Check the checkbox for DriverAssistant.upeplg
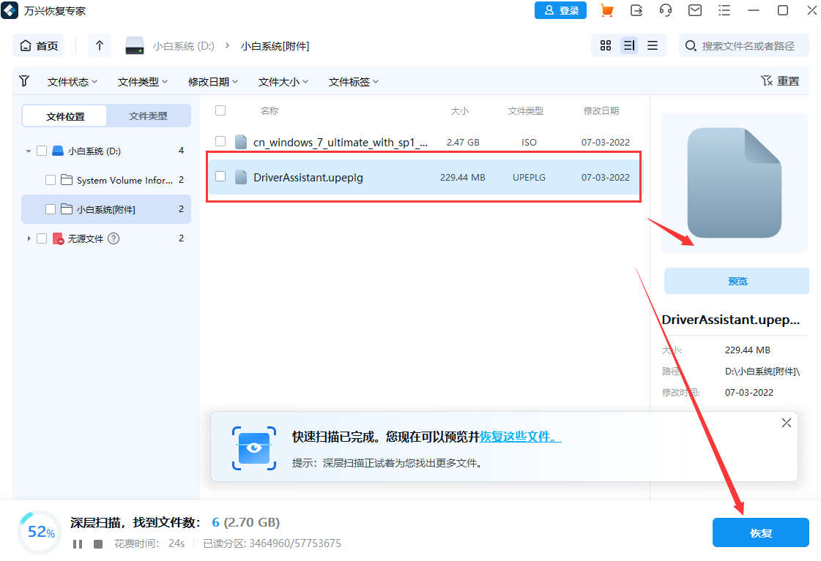This screenshot has height=561, width=821. [220, 176]
